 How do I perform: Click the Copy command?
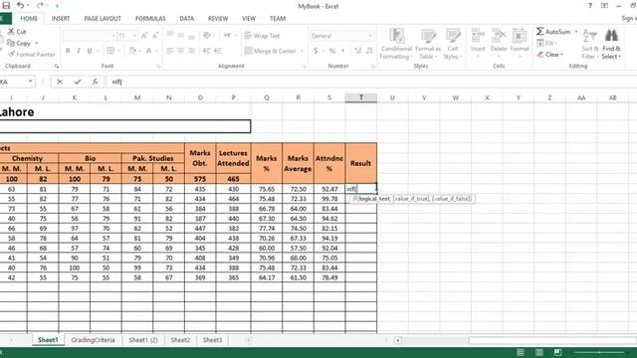[x=19, y=43]
